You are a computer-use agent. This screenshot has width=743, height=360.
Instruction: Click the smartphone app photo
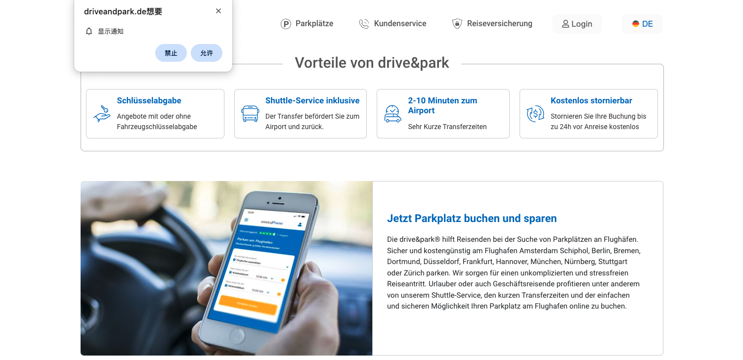pos(226,269)
